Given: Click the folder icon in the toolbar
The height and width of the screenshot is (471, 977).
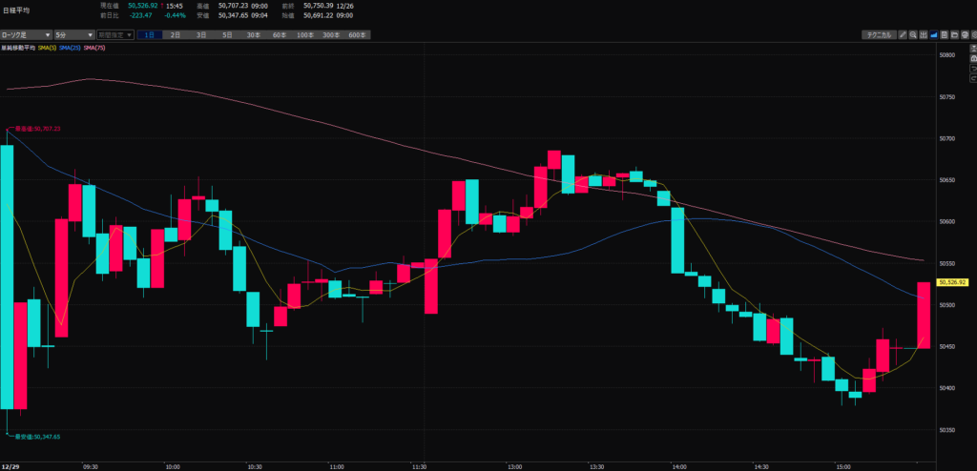Looking at the screenshot, I should (x=955, y=34).
